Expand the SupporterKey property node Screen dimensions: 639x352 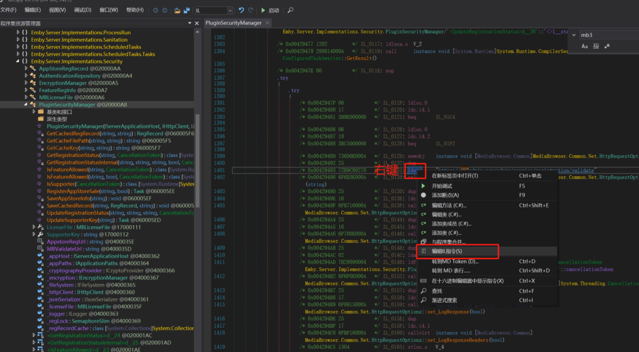coord(34,234)
